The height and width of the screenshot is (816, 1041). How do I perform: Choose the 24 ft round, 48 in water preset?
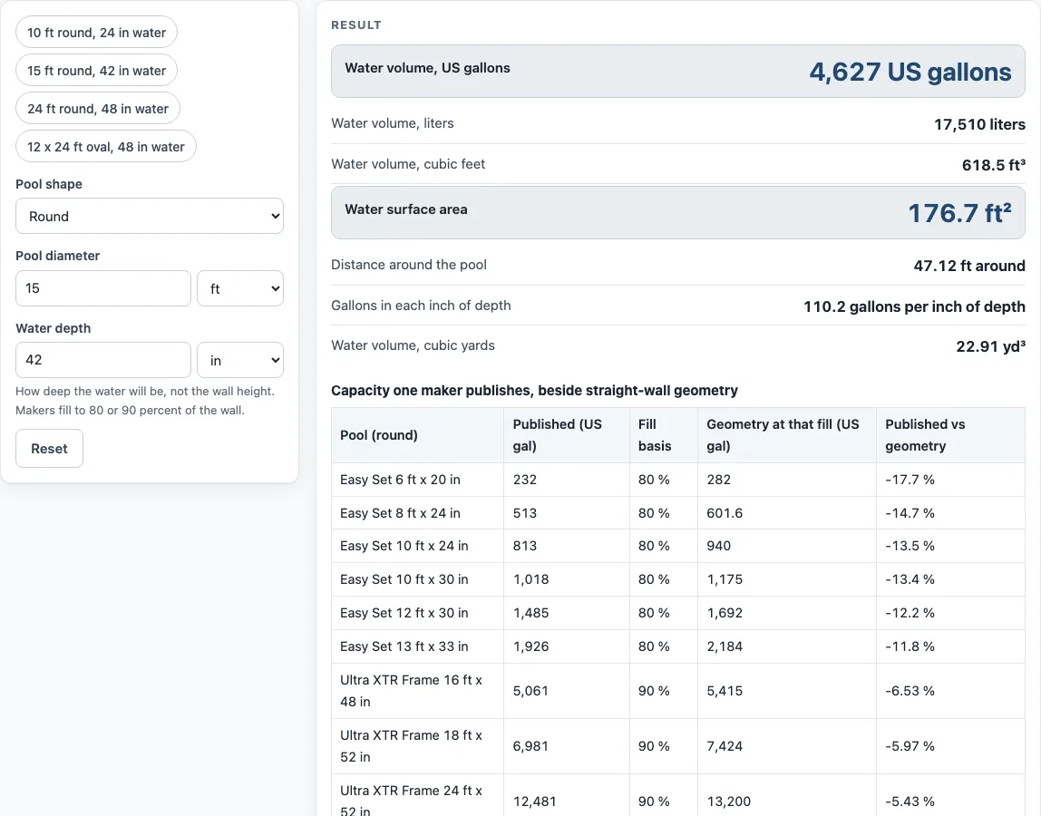click(x=98, y=108)
